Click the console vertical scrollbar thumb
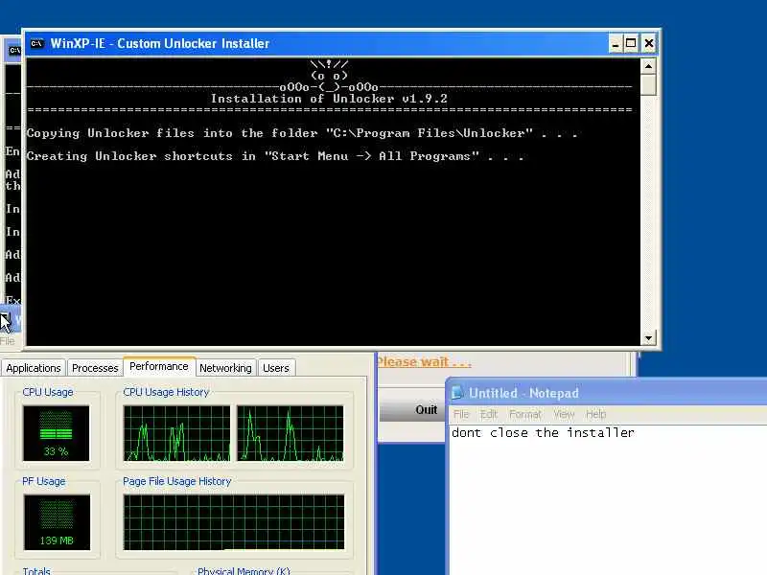The image size is (767, 575). pos(649,84)
